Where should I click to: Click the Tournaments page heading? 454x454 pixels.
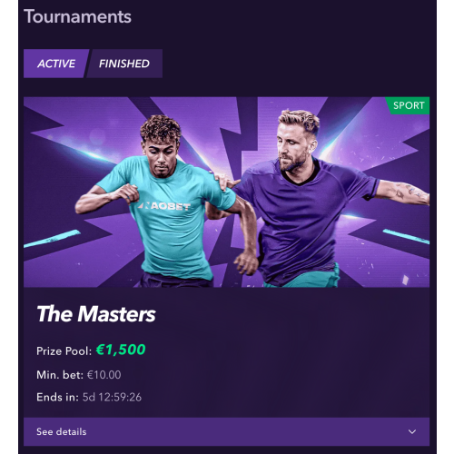tap(77, 16)
